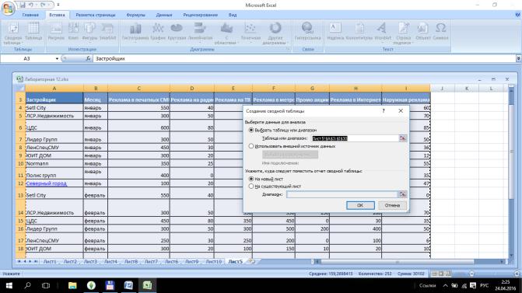Insert a Table from the ribbon

point(33,32)
